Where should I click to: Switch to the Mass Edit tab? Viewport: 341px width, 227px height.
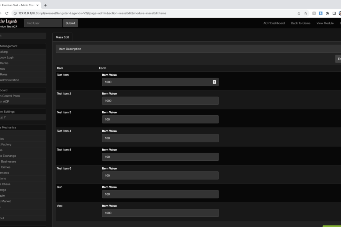pyautogui.click(x=62, y=37)
